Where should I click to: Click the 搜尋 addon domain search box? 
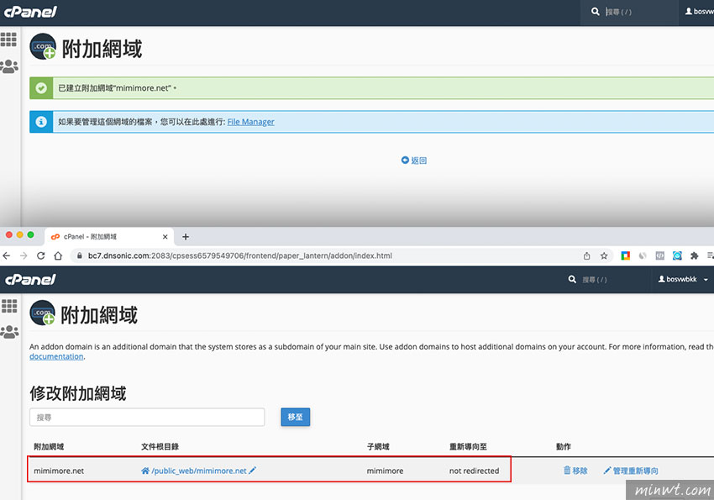(147, 417)
